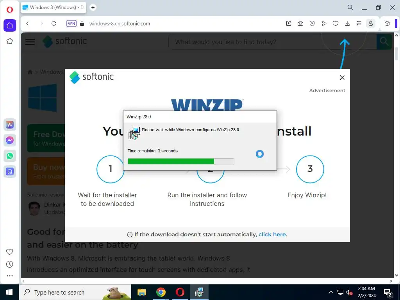Go forward to the next page
Screen dimensions: 400x300
pyautogui.click(x=41, y=23)
